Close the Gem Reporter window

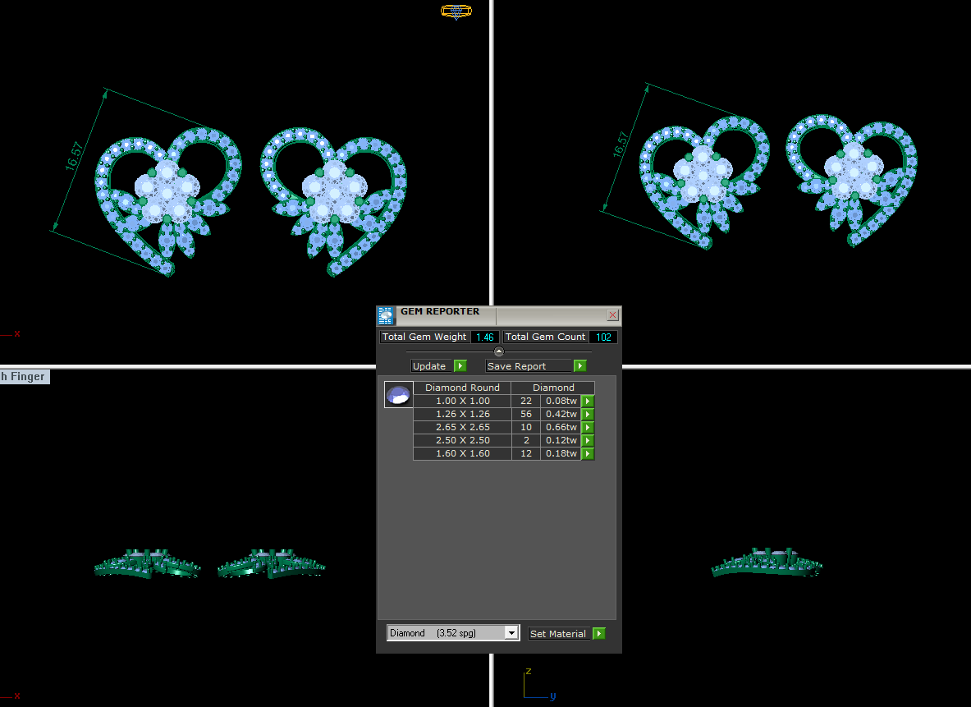pos(612,314)
